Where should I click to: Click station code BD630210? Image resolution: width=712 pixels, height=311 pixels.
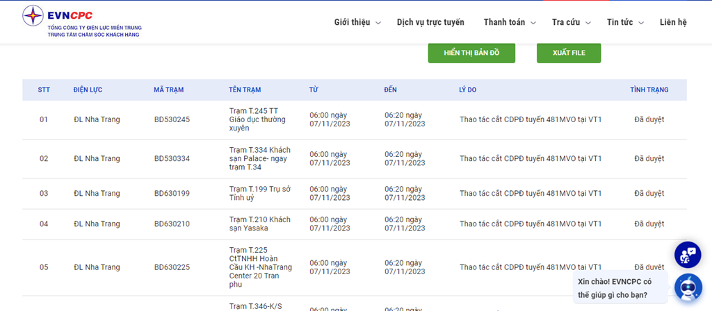(x=172, y=224)
